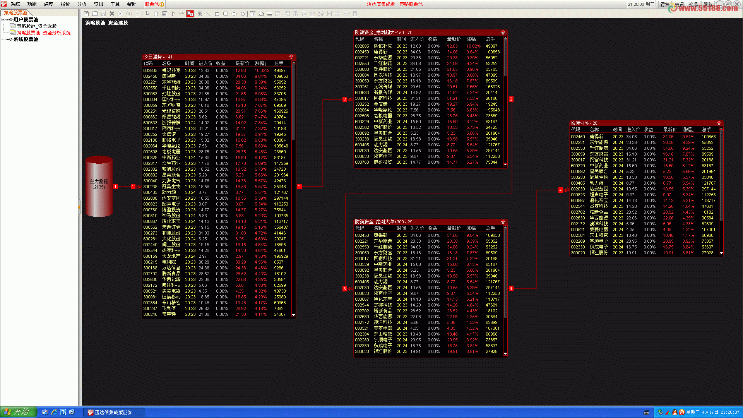743x418 pixels.
Task: Select 姚记扑克 row in 今日强势 panel
Action: point(216,70)
